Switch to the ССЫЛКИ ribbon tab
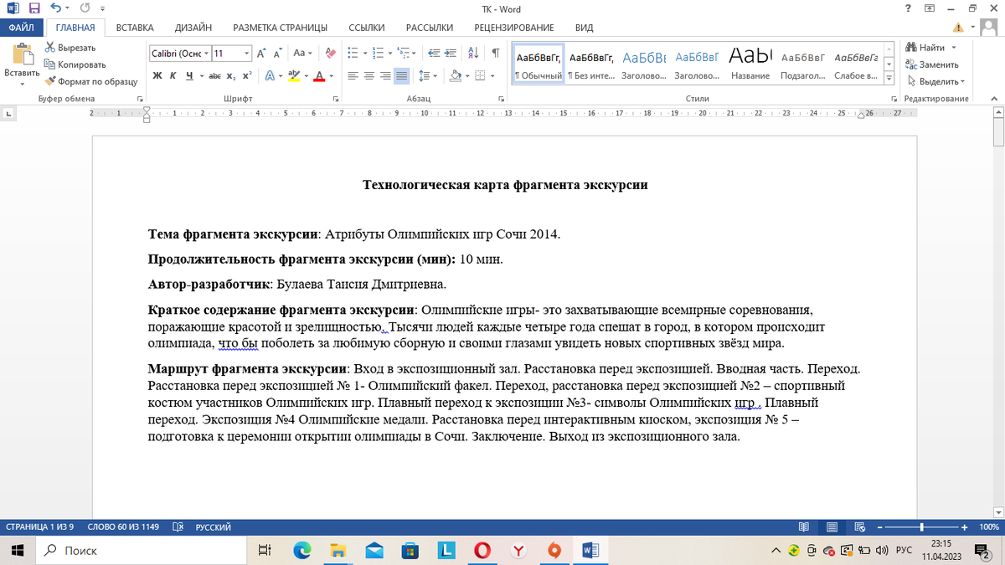 point(366,28)
